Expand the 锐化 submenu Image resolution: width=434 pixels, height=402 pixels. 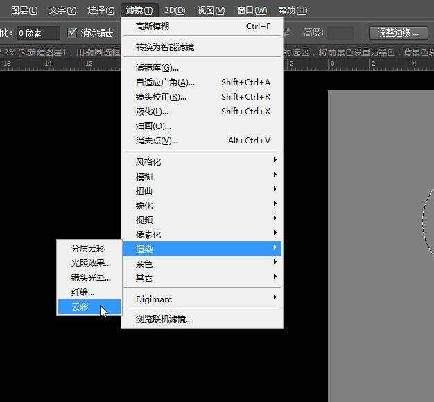(x=202, y=205)
